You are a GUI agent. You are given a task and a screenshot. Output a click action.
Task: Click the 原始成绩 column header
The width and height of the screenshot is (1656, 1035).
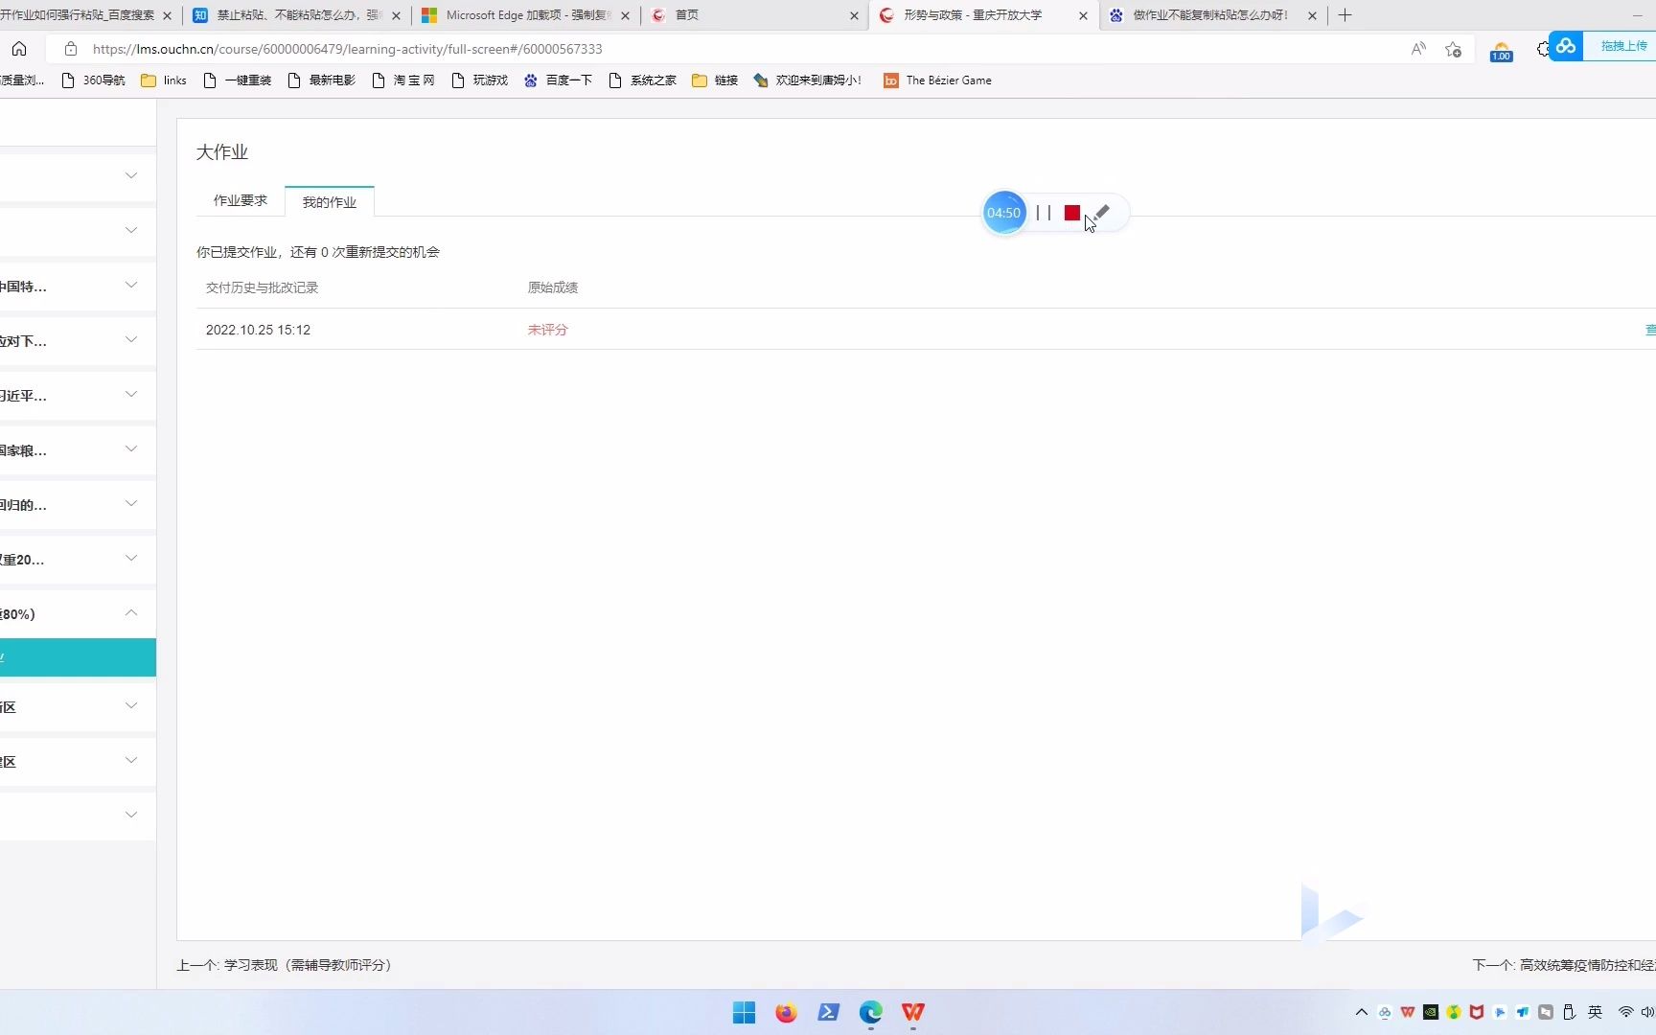tap(553, 287)
